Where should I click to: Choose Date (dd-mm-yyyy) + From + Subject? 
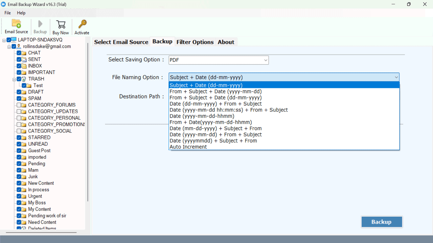click(x=216, y=104)
